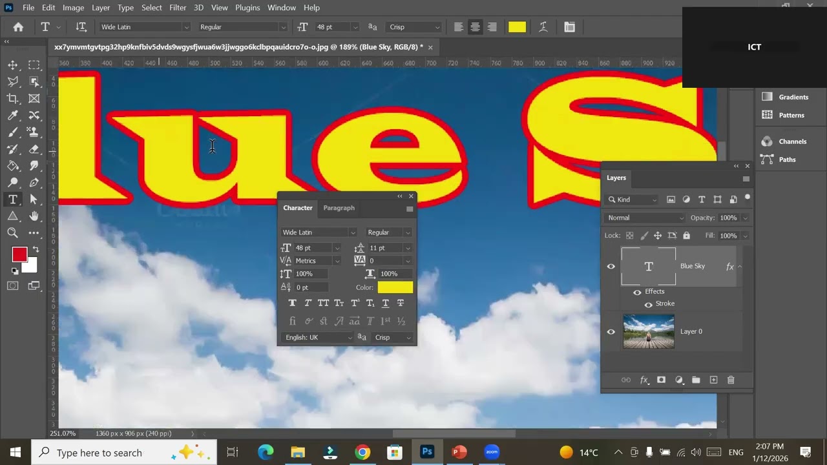Select the Clone Stamp tool

click(34, 132)
